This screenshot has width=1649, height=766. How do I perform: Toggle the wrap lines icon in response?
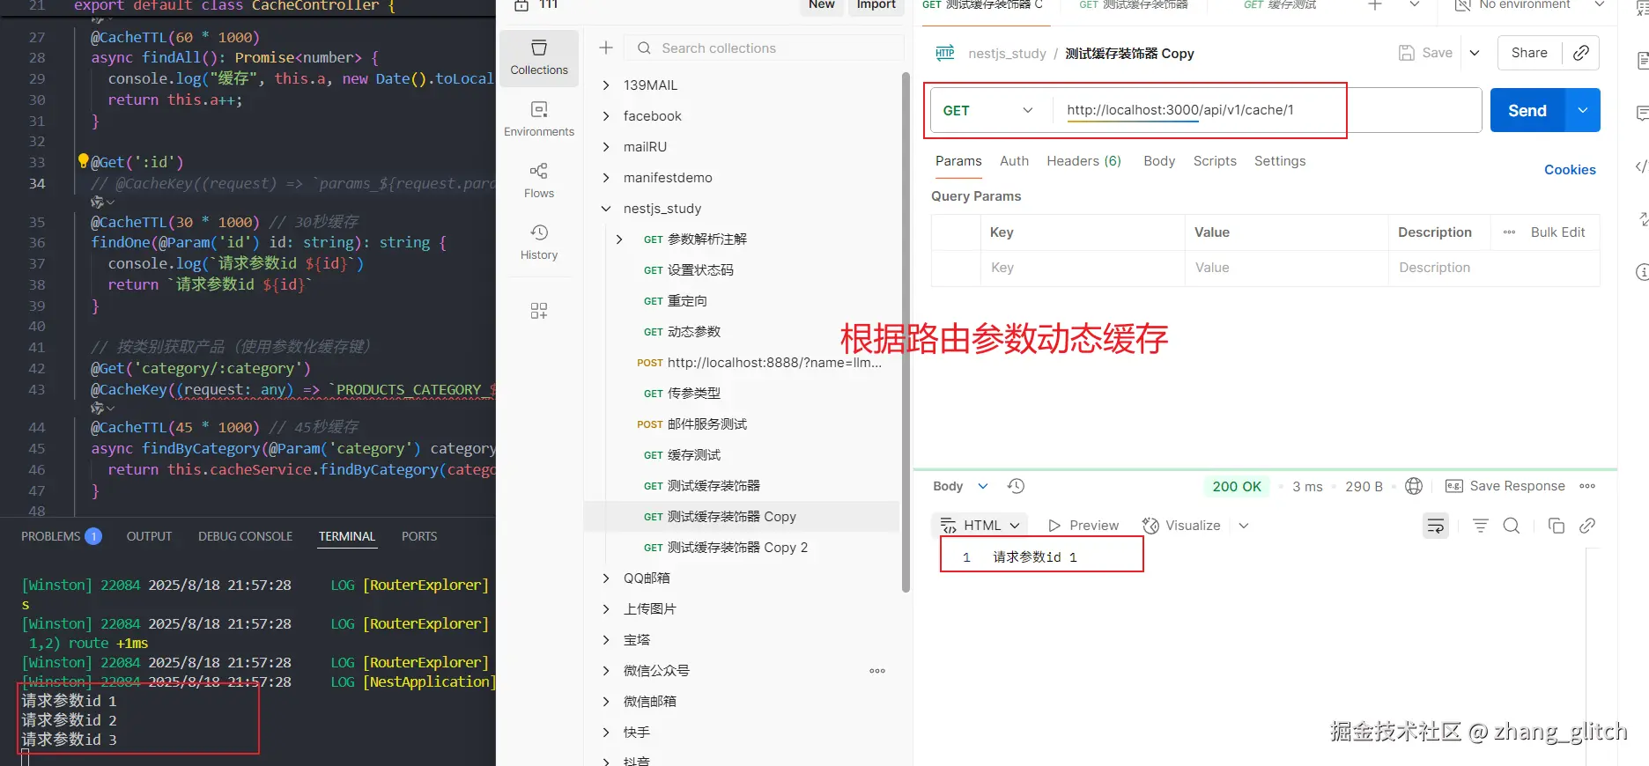pos(1436,526)
